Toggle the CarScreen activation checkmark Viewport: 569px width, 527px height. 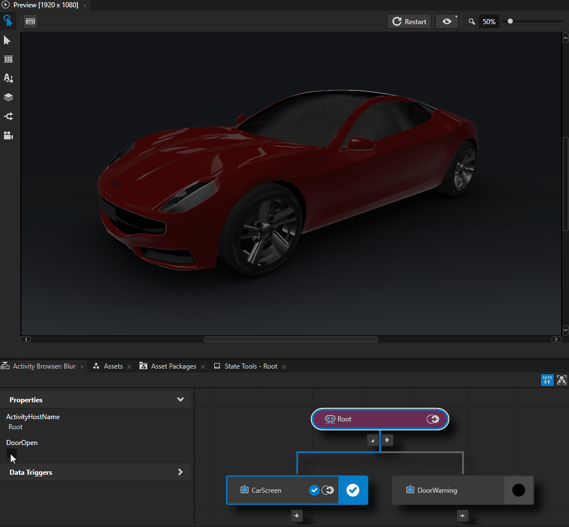353,490
